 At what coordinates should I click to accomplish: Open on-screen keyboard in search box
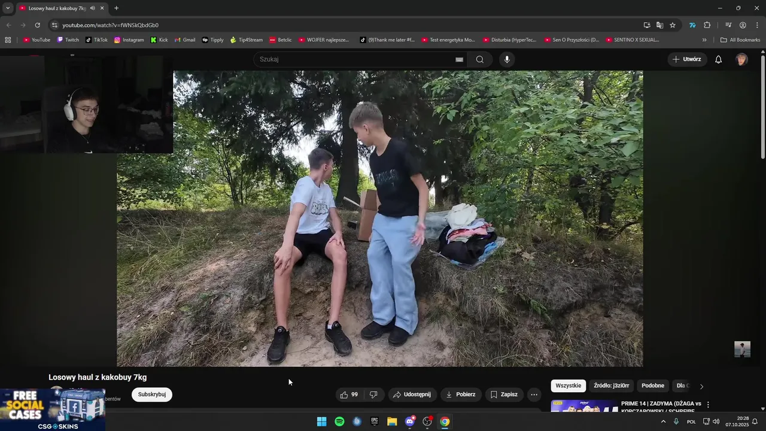[459, 59]
